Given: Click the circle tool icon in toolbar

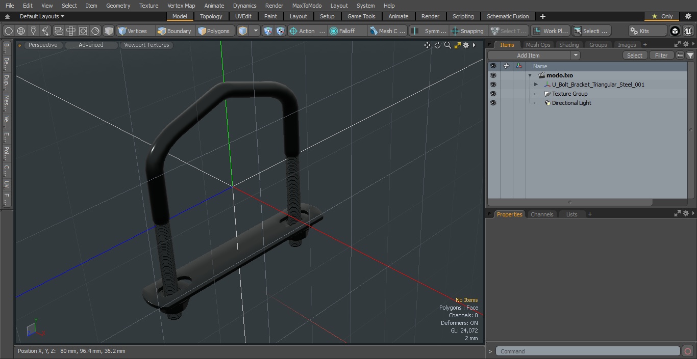Looking at the screenshot, I should pos(9,31).
